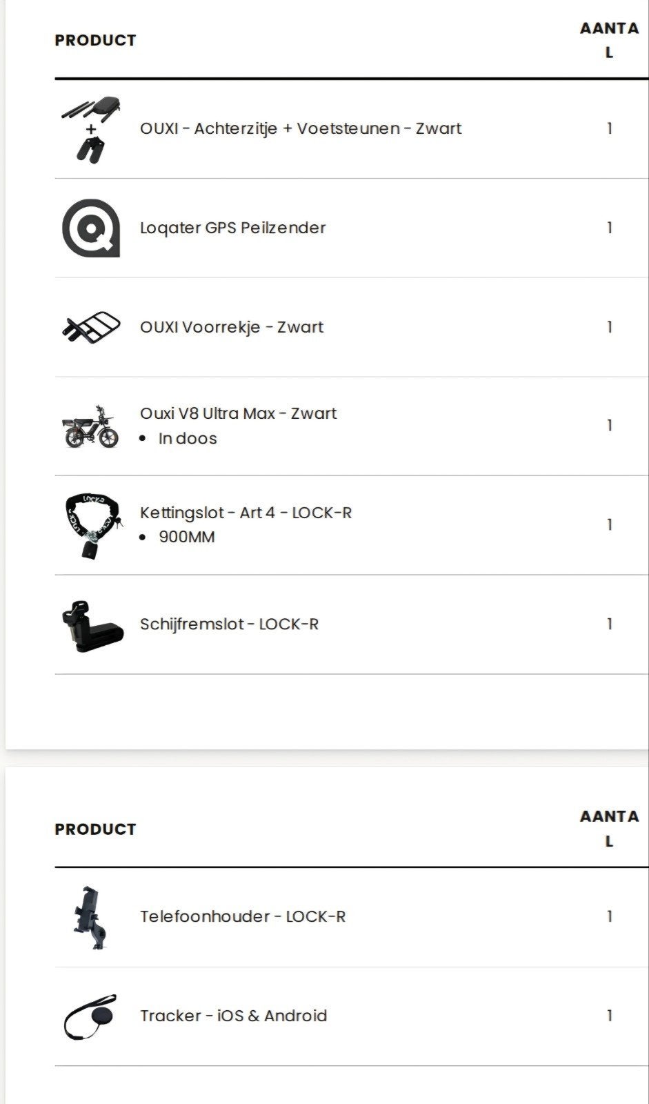Click the LOCK-R chain lock image
Viewport: 649px width, 1104px height.
(91, 525)
